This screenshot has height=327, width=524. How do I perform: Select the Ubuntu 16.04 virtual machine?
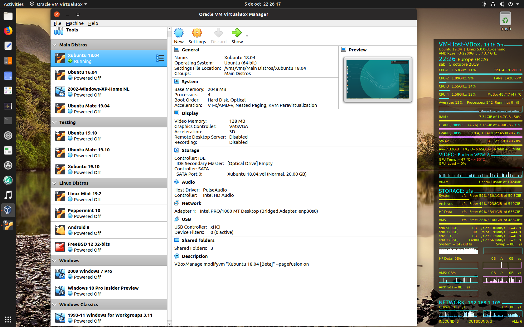[x=109, y=75]
